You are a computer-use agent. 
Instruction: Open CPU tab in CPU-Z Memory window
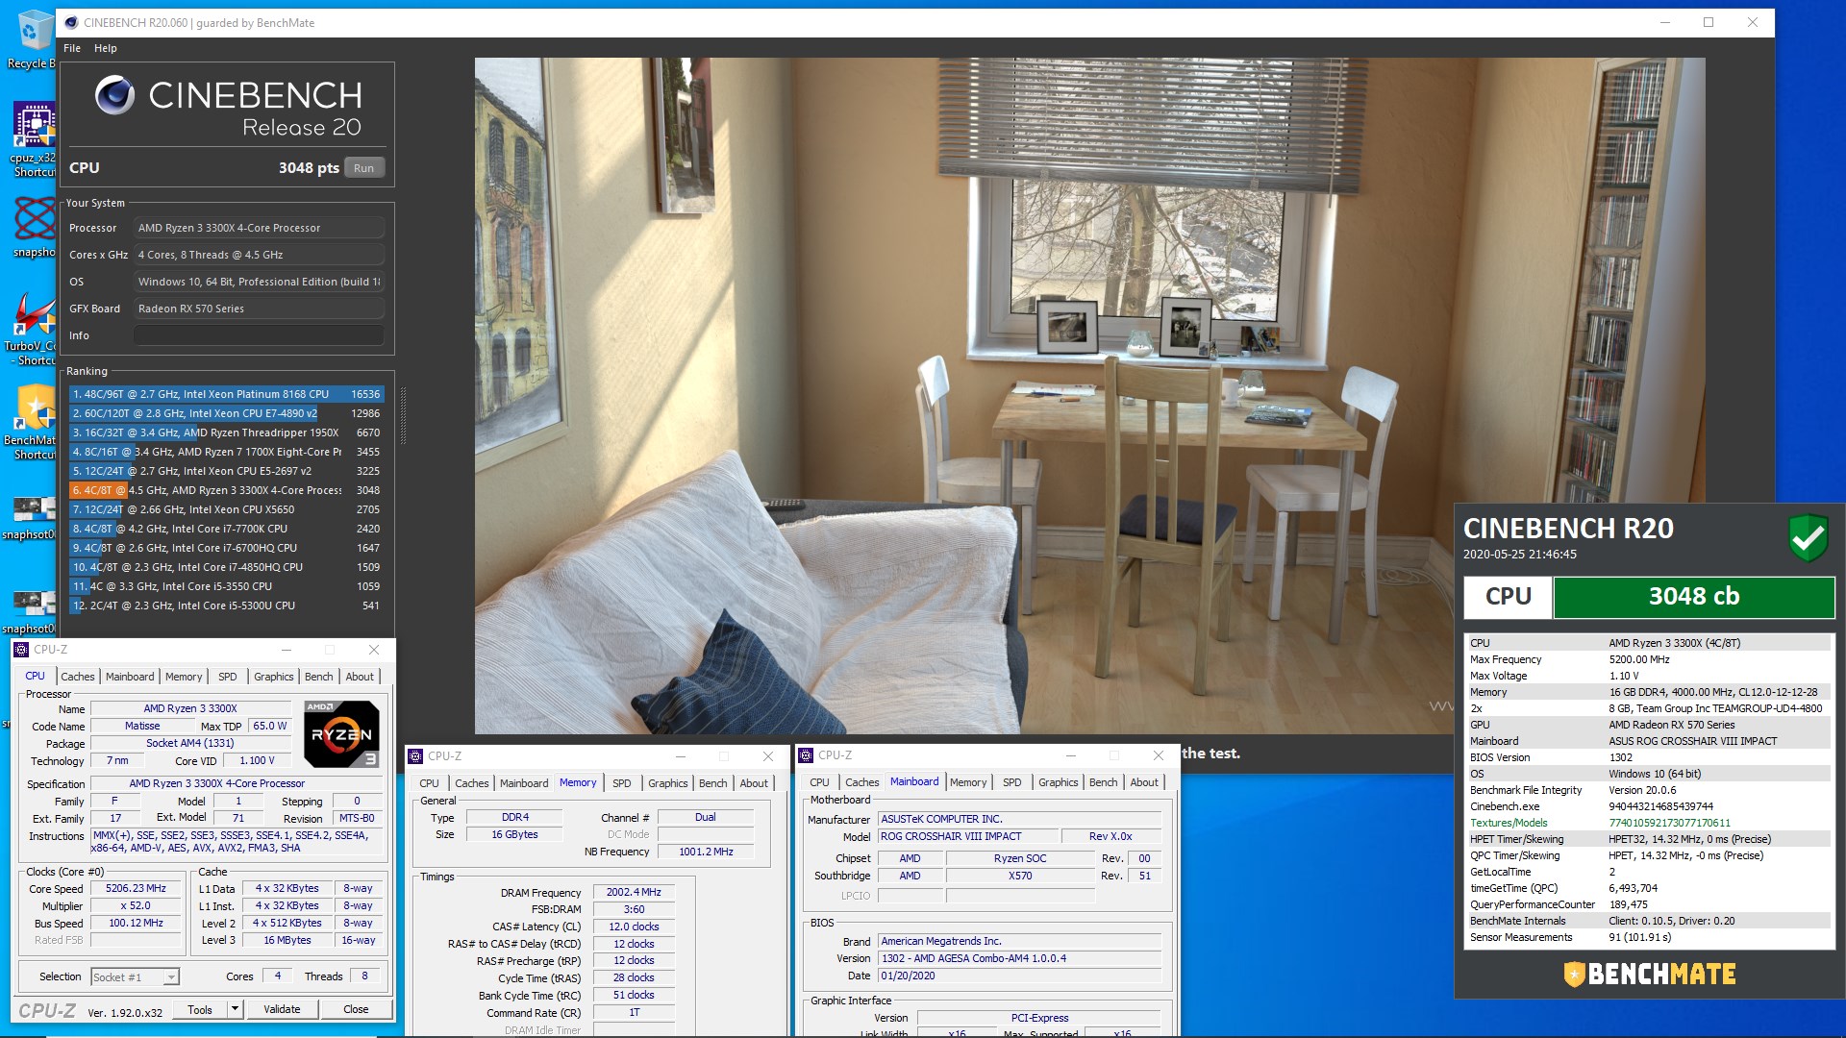(429, 783)
